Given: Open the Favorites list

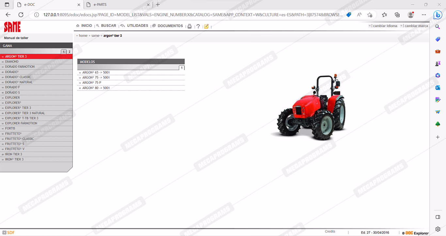Looking at the screenshot, I should [384, 15].
